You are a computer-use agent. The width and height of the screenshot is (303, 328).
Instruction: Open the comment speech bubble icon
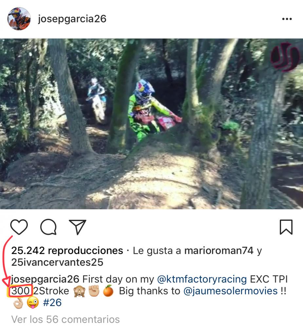[48, 227]
